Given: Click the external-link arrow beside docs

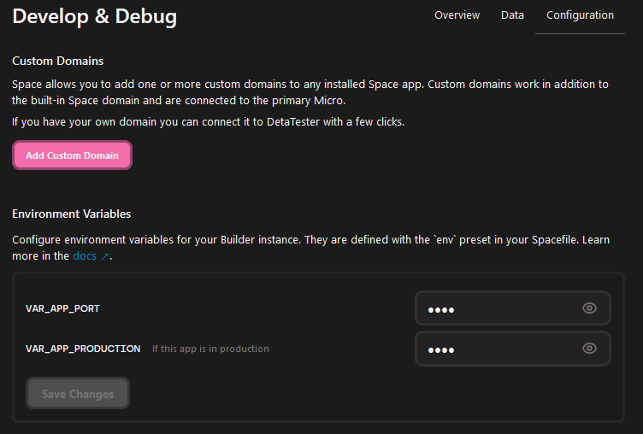Looking at the screenshot, I should (105, 256).
